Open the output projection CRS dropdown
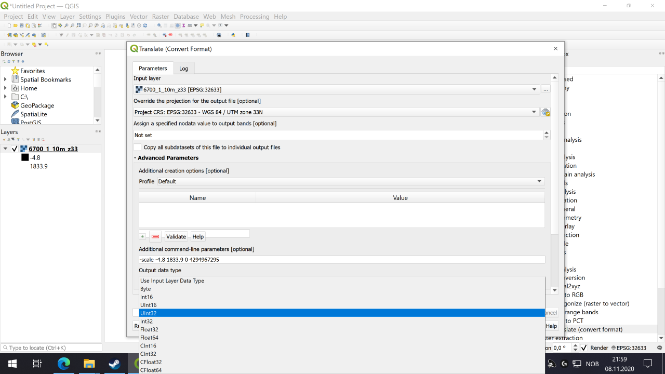This screenshot has height=374, width=665. tap(337, 112)
